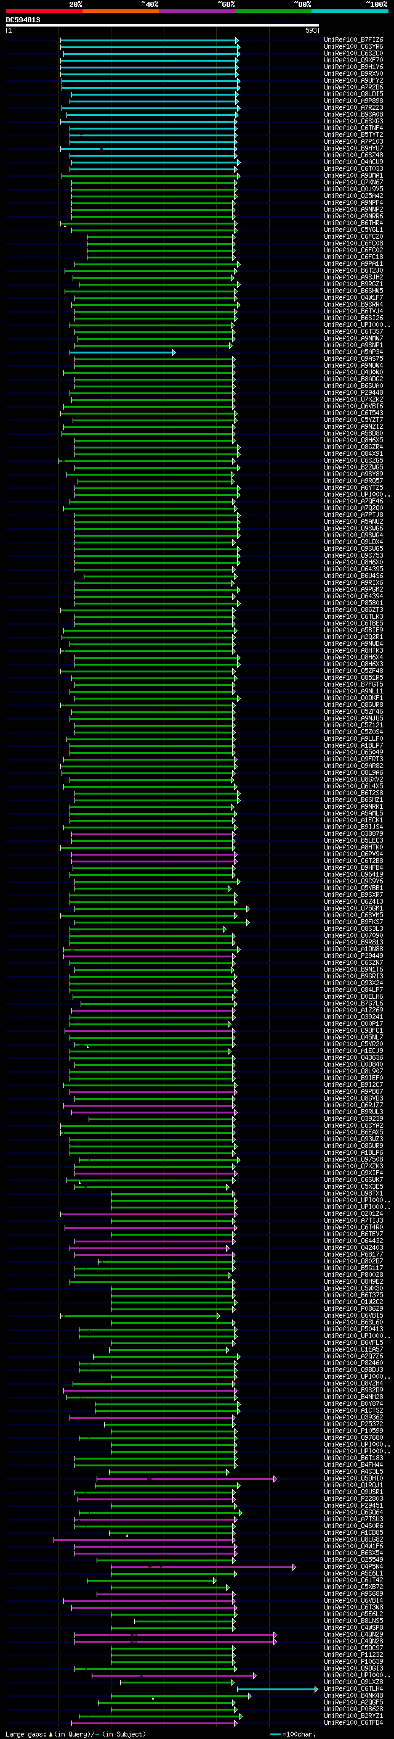Select hit label UniRef100_C6TLH4
Image resolution: width=394 pixels, height=1739 pixels.
tap(353, 1689)
